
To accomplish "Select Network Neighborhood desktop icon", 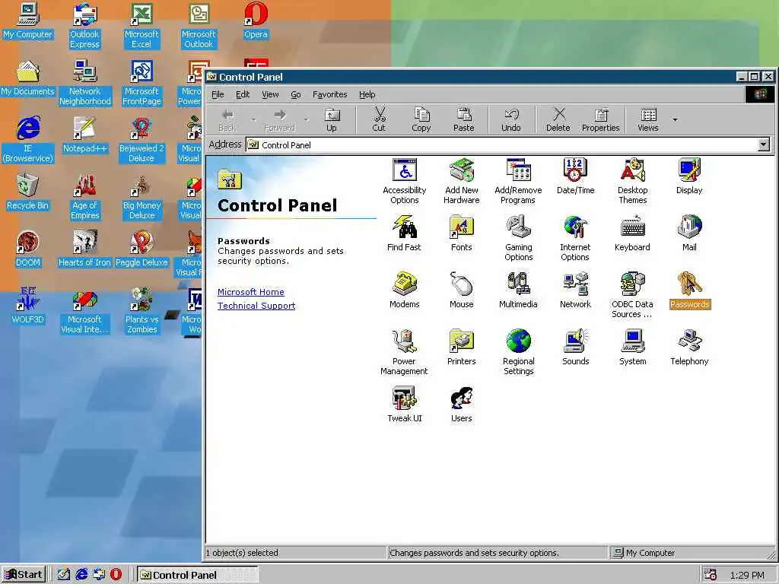I will tap(84, 83).
